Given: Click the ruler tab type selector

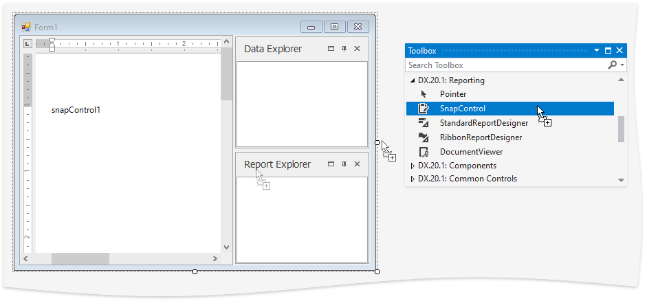Looking at the screenshot, I should [x=28, y=43].
